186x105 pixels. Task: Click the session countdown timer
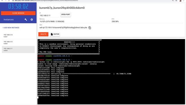(x=18, y=6)
